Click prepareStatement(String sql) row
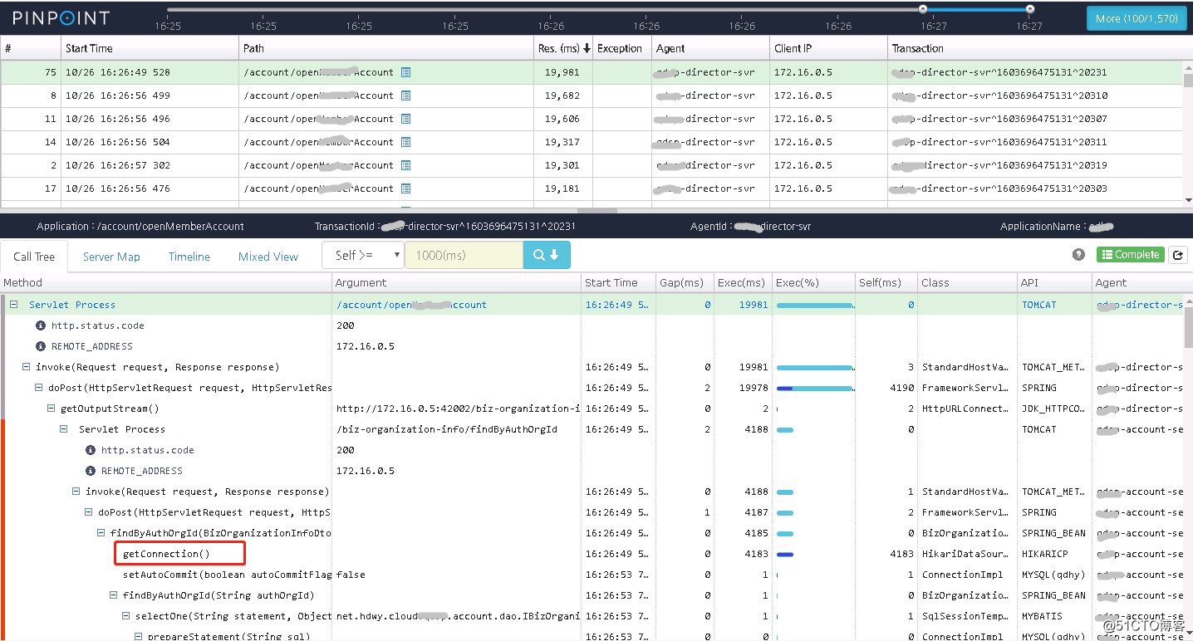The image size is (1193, 641). pos(592,635)
